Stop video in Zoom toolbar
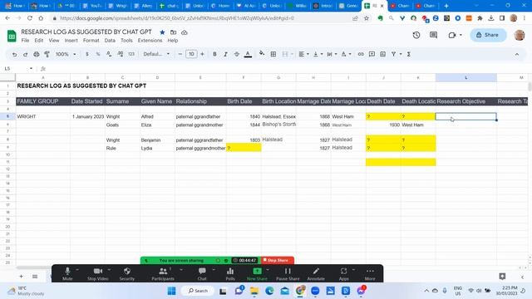Screen dimensions: 532x299 (x=98, y=273)
